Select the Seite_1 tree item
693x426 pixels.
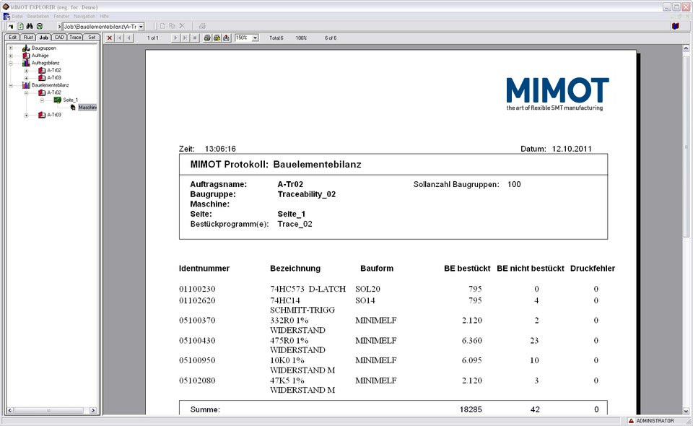point(70,100)
